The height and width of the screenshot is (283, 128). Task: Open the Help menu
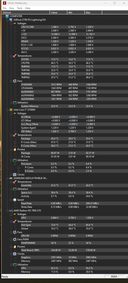(28, 8)
